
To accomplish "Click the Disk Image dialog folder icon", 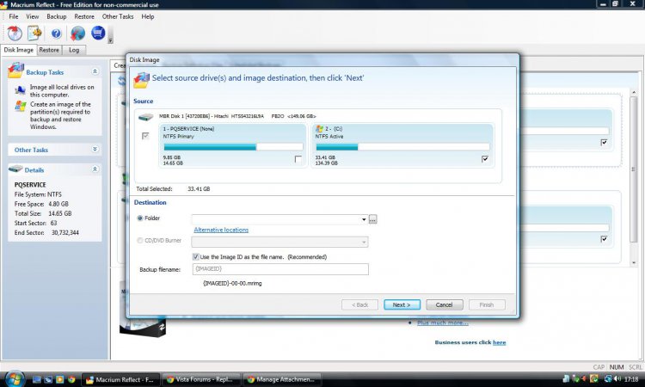I will [141, 80].
